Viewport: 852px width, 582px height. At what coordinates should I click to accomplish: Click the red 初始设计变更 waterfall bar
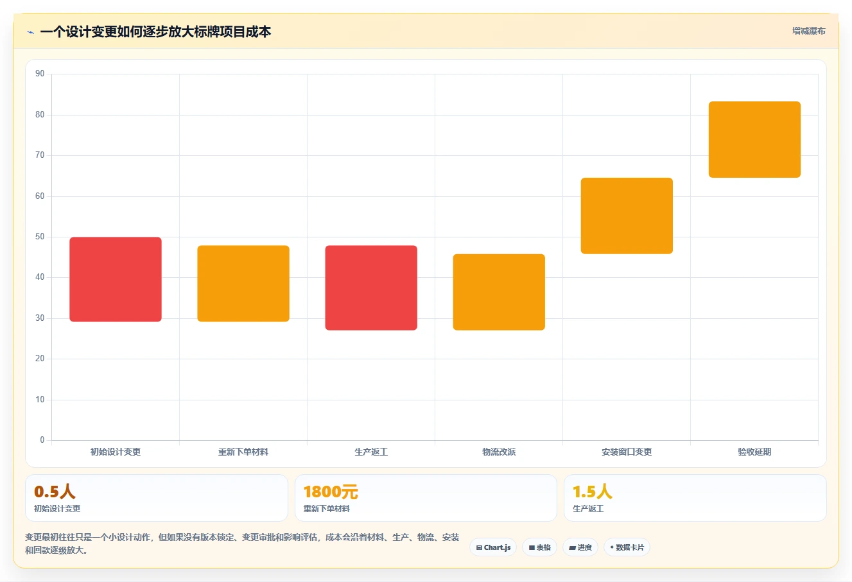(116, 279)
